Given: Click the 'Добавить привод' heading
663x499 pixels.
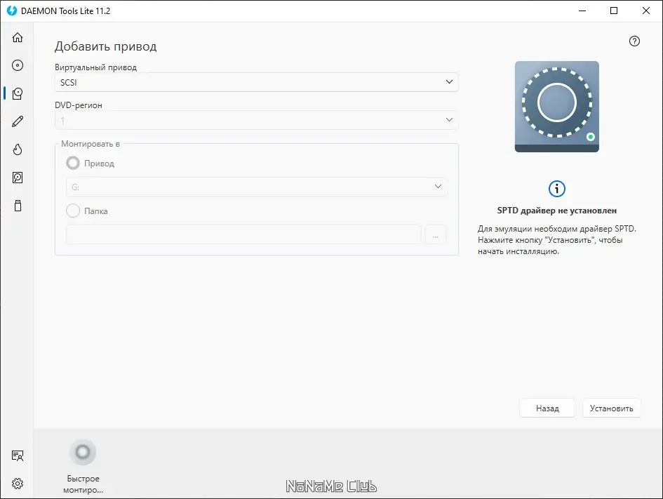Looking at the screenshot, I should pyautogui.click(x=106, y=46).
